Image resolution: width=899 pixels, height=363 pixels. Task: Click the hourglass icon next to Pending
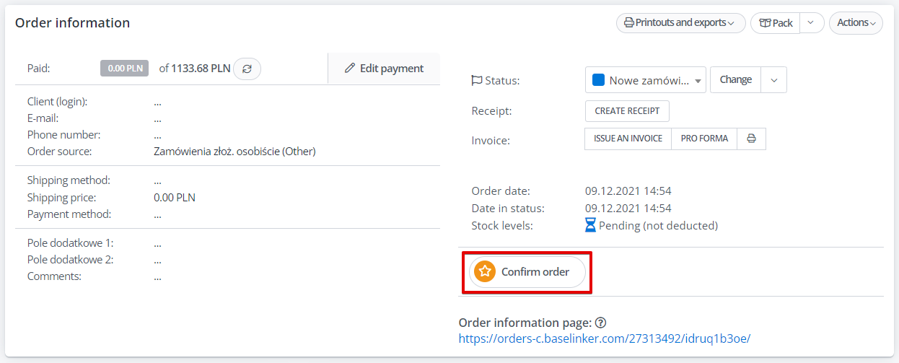pyautogui.click(x=591, y=225)
